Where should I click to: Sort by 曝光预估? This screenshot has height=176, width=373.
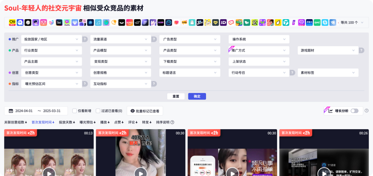point(88,122)
